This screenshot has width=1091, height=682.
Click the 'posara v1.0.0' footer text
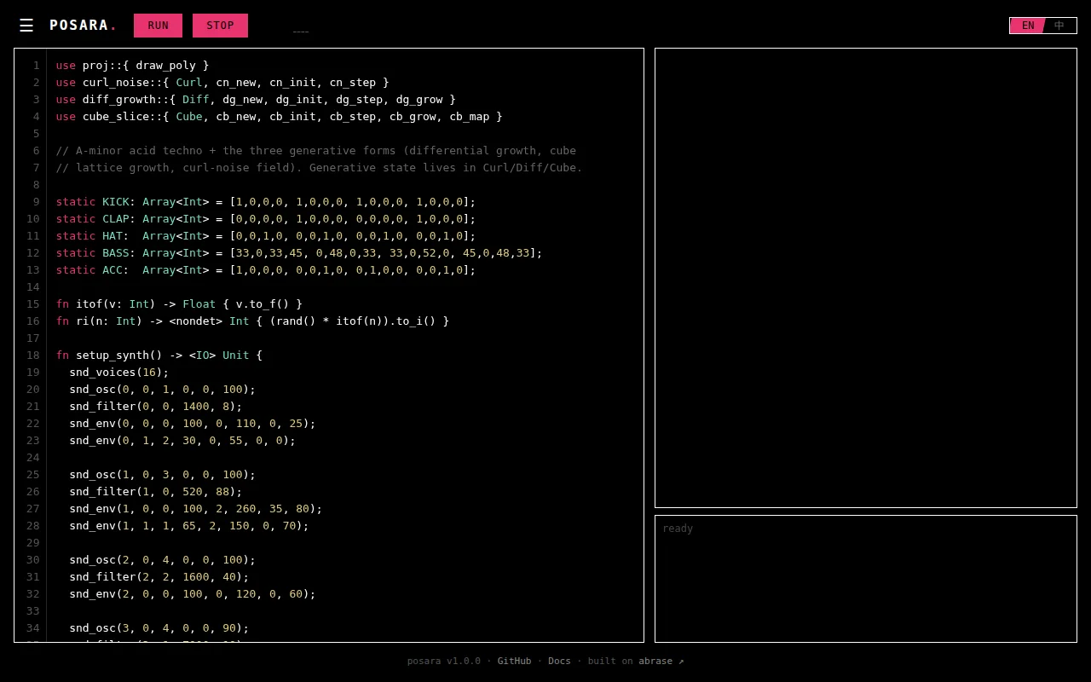pyautogui.click(x=443, y=661)
